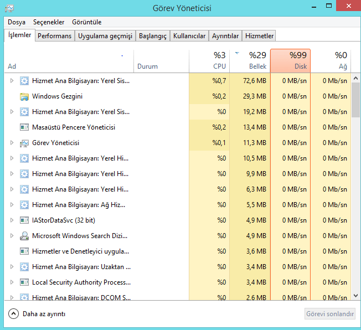
Task: Expand the Hizmet Ana Bilgisayarı: Ağ Hiz... row
Action: pyautogui.click(x=12, y=205)
